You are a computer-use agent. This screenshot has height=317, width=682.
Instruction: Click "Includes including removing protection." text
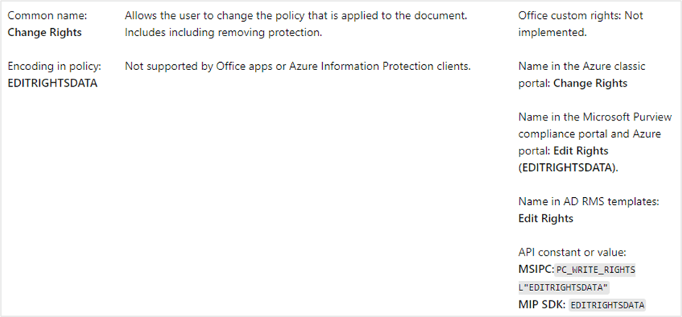pyautogui.click(x=223, y=32)
